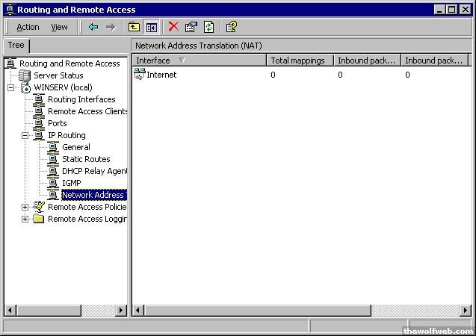
Task: Open the Action menu
Action: [x=28, y=27]
